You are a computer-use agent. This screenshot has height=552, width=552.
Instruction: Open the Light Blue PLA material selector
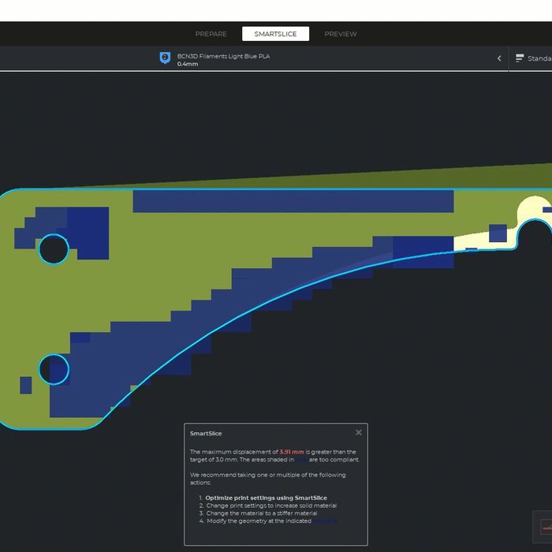click(x=223, y=56)
